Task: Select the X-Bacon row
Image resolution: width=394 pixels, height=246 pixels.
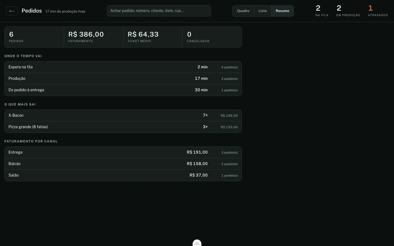Action: (123, 115)
